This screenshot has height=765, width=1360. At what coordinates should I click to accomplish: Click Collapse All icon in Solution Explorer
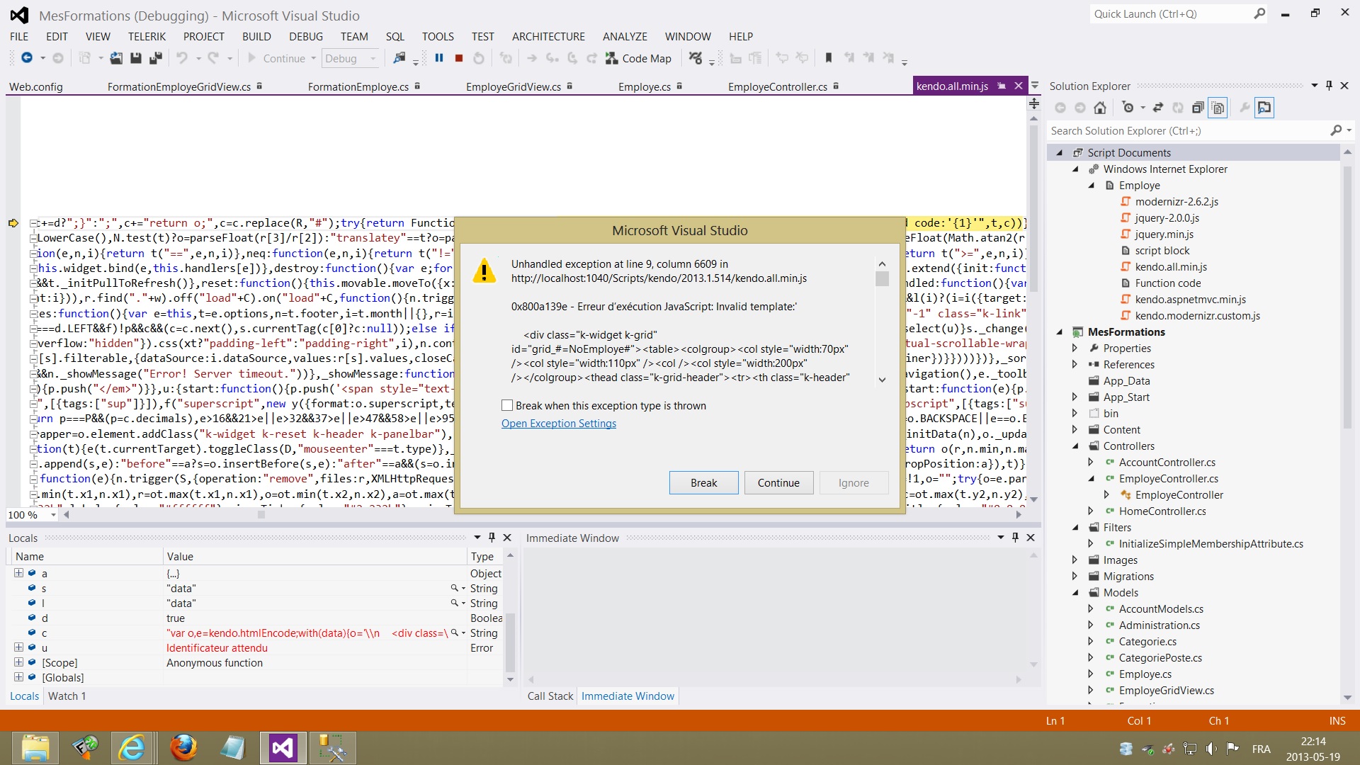[x=1197, y=108]
